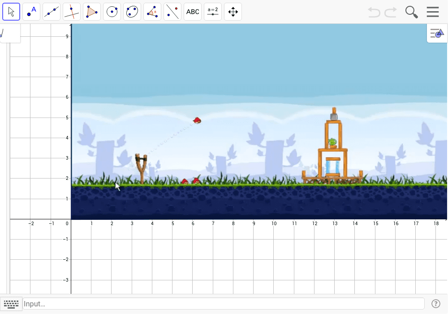Select the Reflect about Line tool
Screen dimensions: 448x314
[172, 12]
